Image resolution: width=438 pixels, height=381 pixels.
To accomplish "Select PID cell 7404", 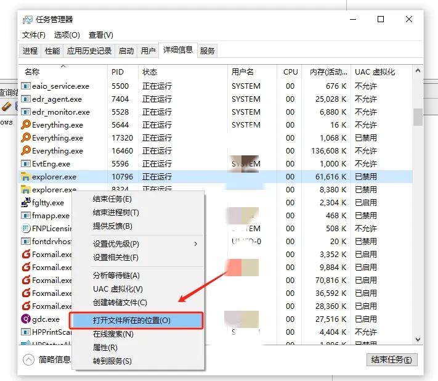I will (x=120, y=99).
